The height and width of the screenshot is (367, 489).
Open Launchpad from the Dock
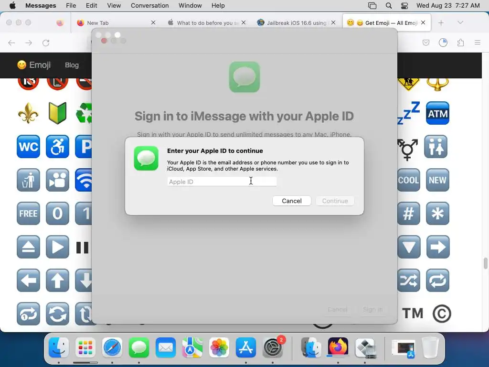85,347
